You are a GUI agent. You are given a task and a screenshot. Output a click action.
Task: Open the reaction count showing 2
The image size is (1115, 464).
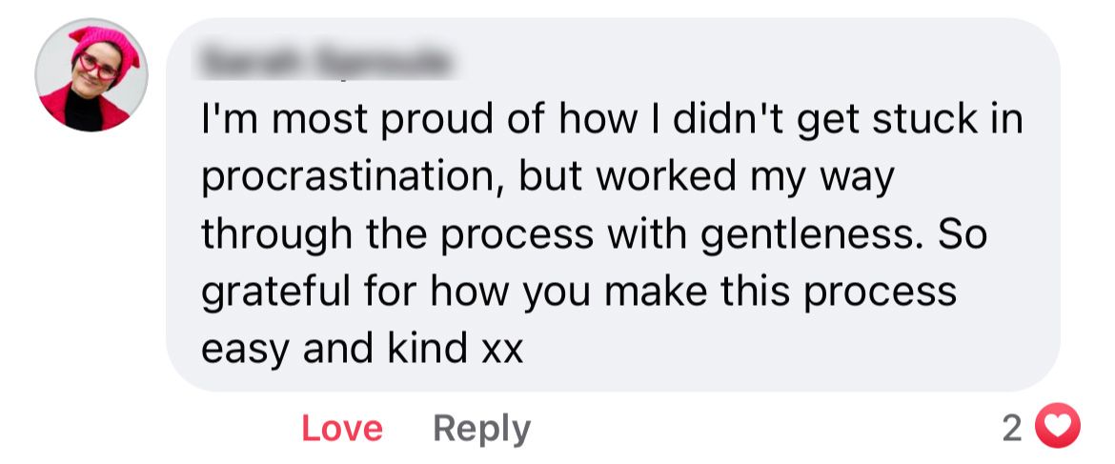[x=1012, y=428]
